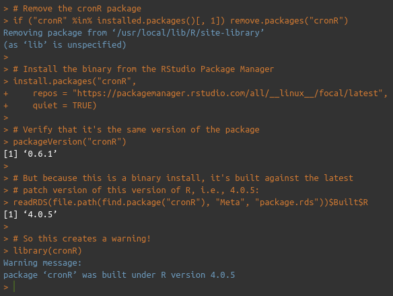
Task: Click the 'Install the binary' comment line
Action: coord(143,69)
